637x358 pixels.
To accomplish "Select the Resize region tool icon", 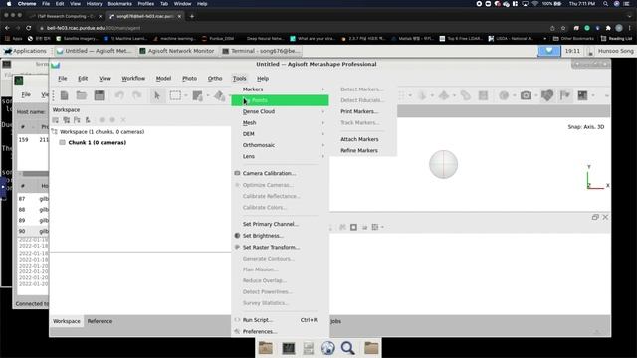I will coord(197,95).
